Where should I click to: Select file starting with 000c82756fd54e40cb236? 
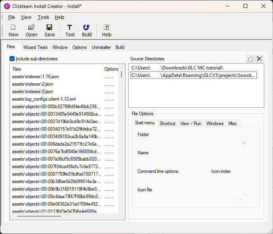point(56,107)
